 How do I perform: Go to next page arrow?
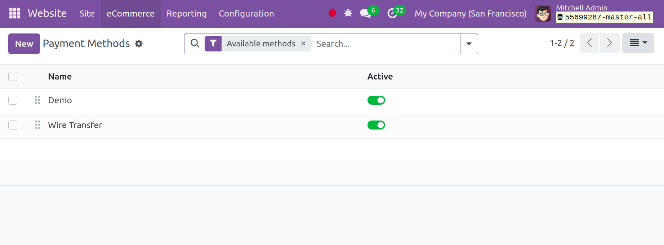(610, 43)
